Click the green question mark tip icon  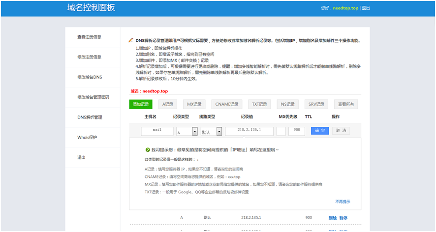(148, 150)
